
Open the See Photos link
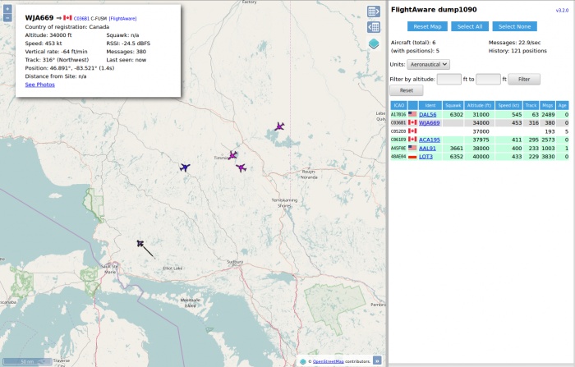(40, 85)
